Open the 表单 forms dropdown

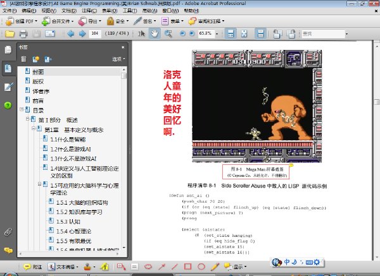click(172, 21)
